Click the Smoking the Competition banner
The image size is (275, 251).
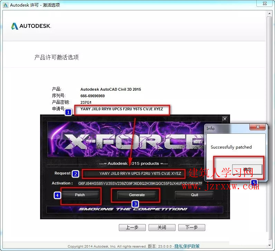134,209
